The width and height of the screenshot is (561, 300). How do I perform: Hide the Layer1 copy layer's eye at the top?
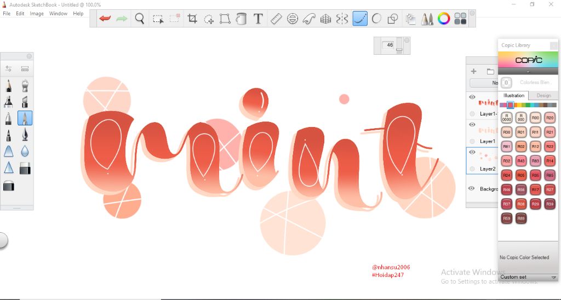[x=472, y=97]
